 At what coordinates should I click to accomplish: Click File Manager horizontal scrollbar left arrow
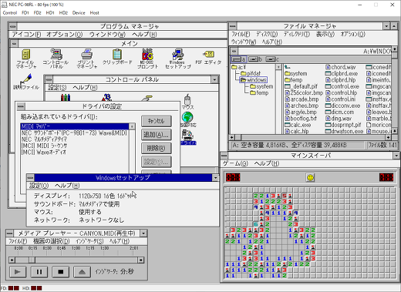[x=232, y=137]
